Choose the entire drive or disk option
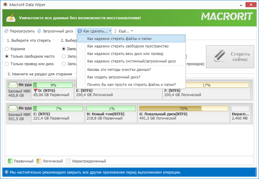Image resolution: width=259 pixels, height=179 pixels. pos(7,64)
